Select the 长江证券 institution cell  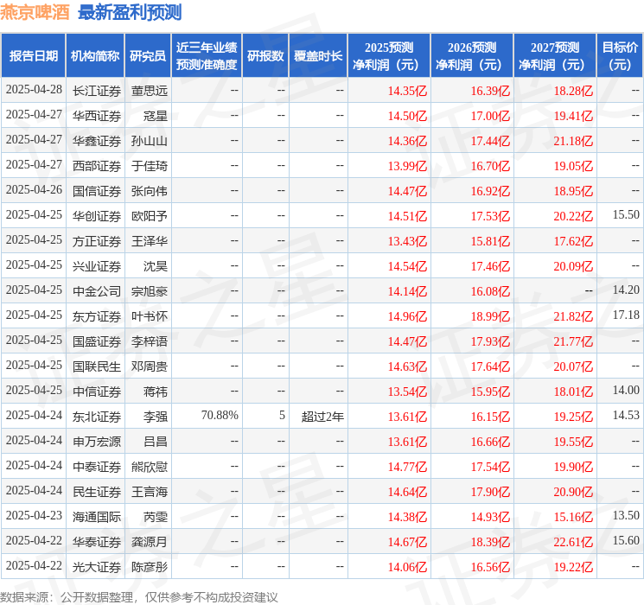(97, 91)
